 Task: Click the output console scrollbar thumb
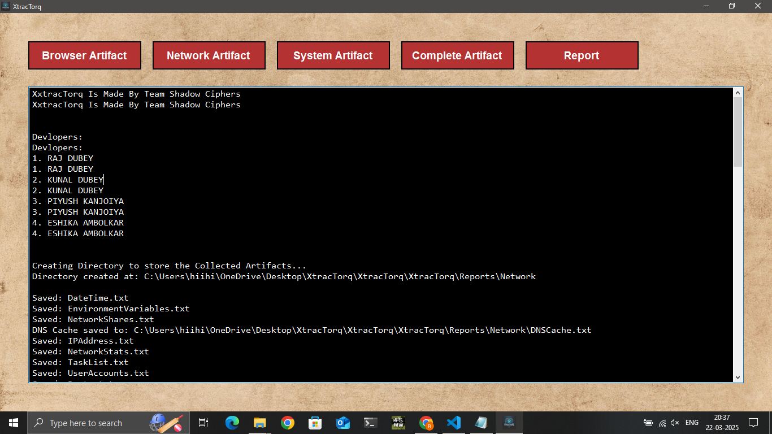coord(738,132)
